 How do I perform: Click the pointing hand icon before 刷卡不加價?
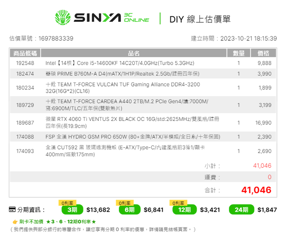[x=15, y=222]
